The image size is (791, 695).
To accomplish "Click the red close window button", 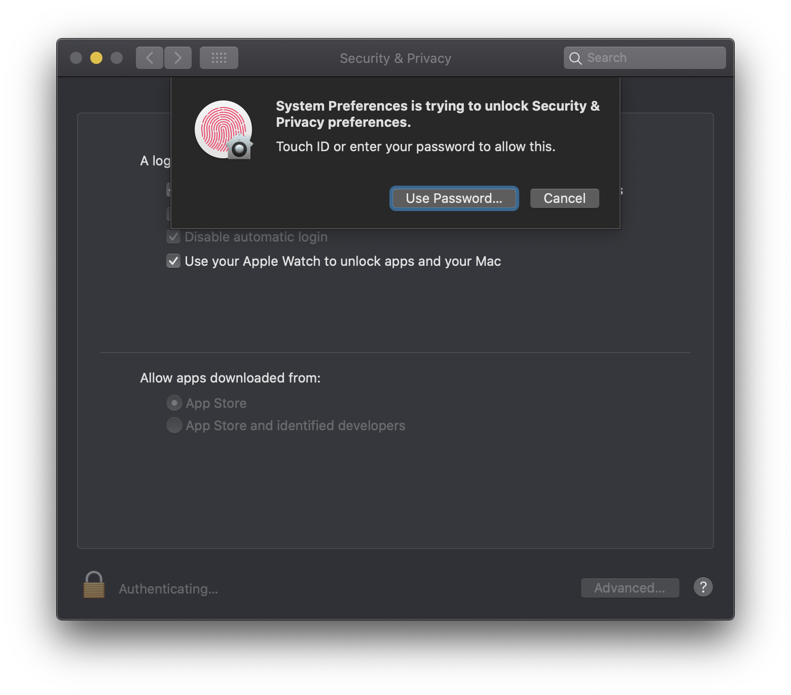I will (76, 58).
